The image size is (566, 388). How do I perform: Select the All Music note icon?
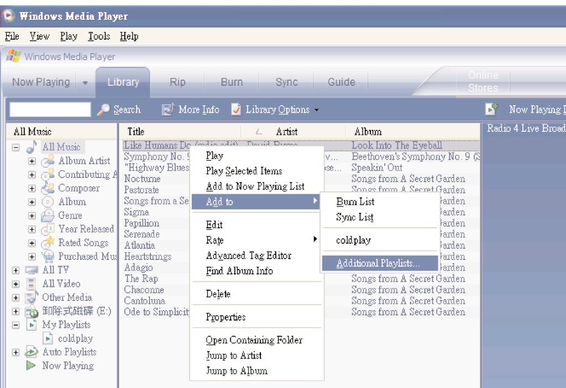coord(32,147)
